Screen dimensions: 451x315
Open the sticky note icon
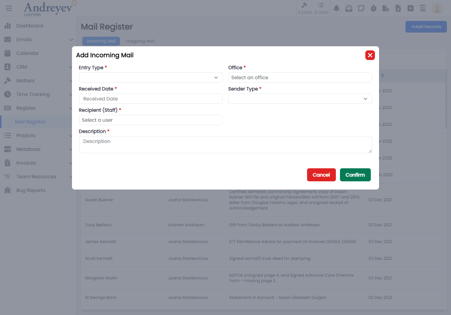(361, 8)
